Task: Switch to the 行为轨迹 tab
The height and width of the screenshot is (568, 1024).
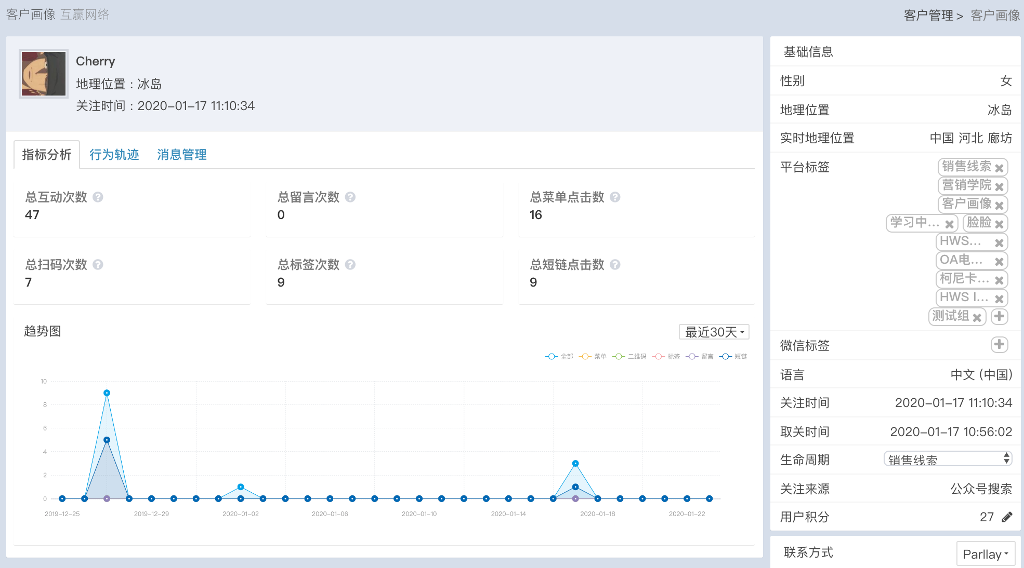Action: coord(114,155)
